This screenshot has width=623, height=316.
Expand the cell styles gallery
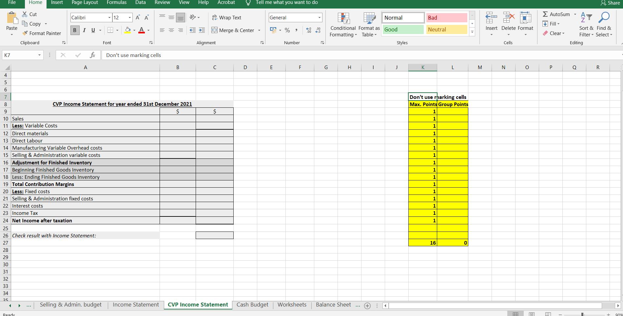pos(472,32)
